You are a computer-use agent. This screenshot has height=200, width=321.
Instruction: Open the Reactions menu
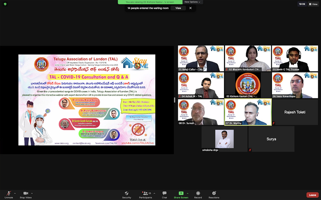214,195
